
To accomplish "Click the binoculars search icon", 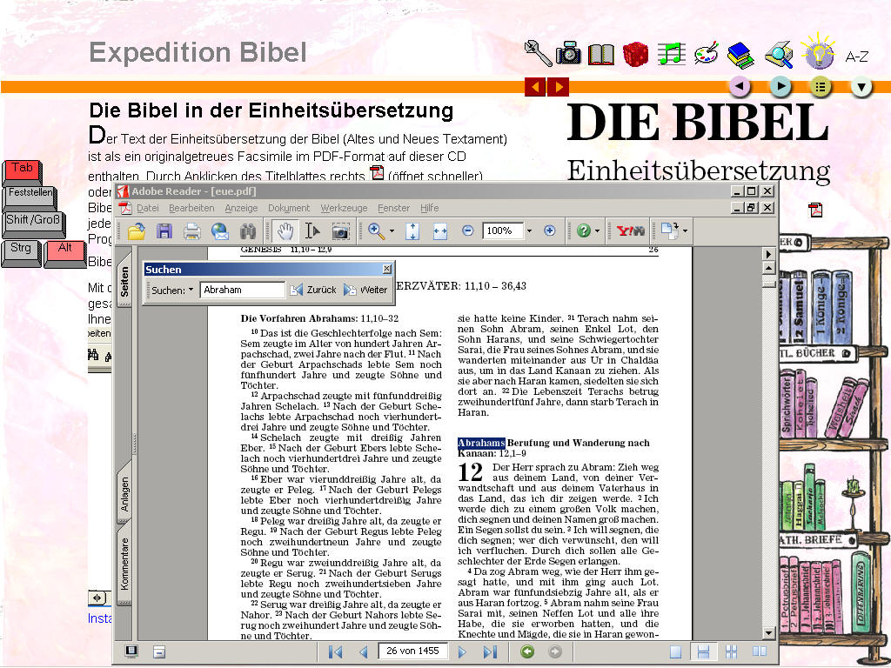I will click(x=248, y=231).
